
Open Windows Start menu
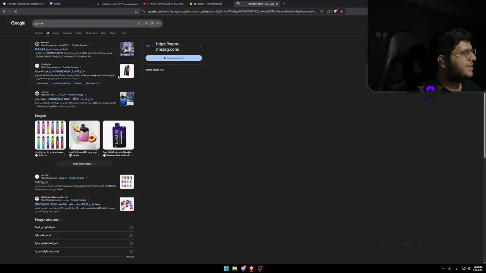[226, 268]
